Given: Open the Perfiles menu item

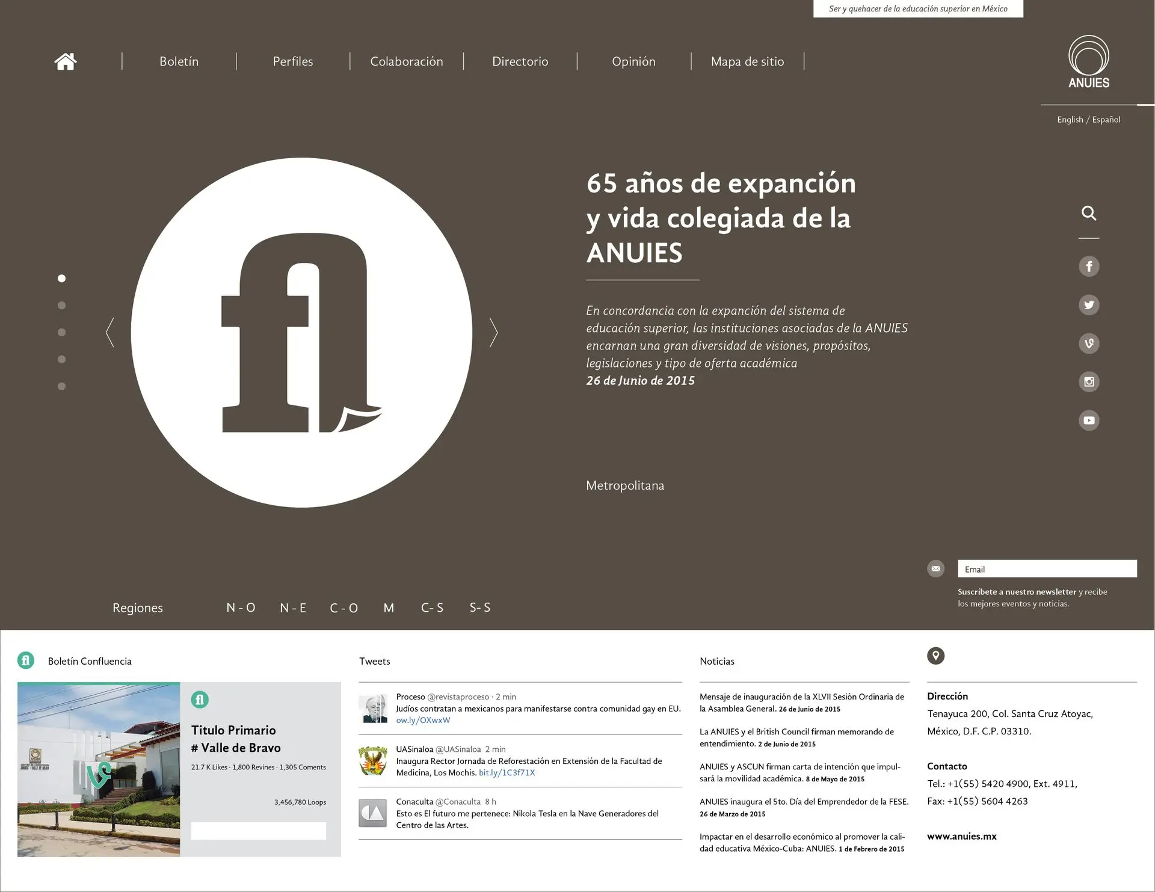Looking at the screenshot, I should coord(293,61).
